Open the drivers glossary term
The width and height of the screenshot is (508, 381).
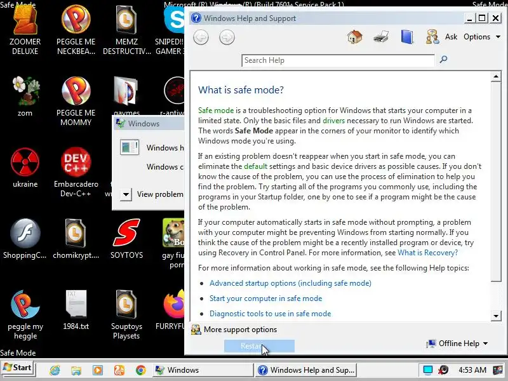(x=333, y=121)
